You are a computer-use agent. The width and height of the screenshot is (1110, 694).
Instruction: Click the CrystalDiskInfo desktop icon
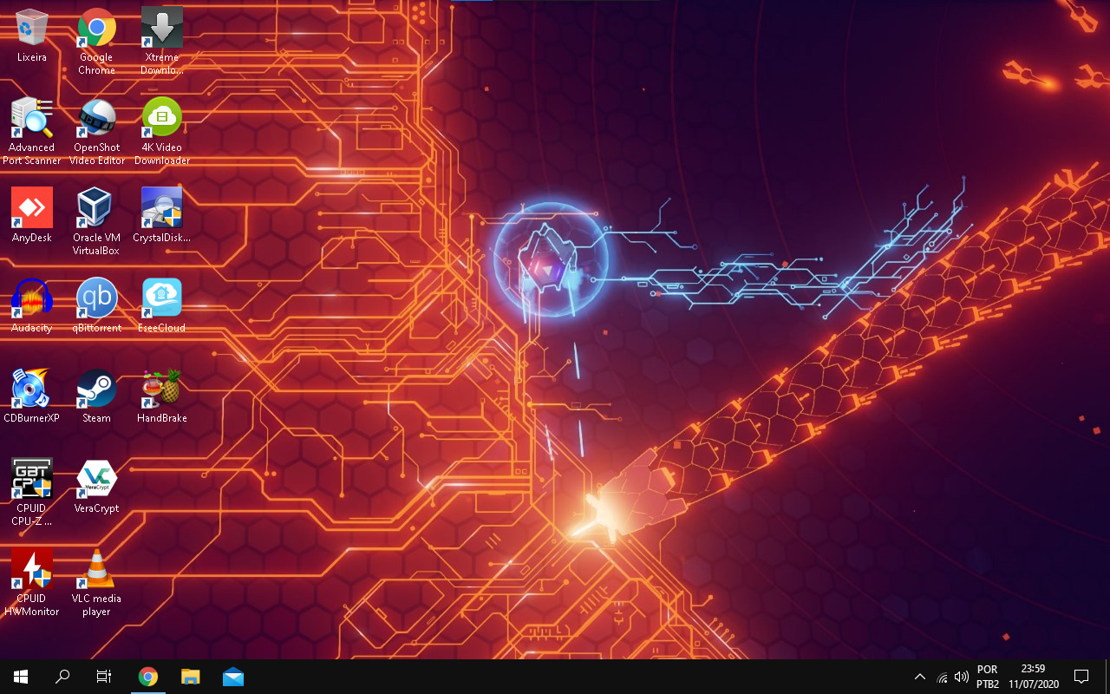[162, 209]
